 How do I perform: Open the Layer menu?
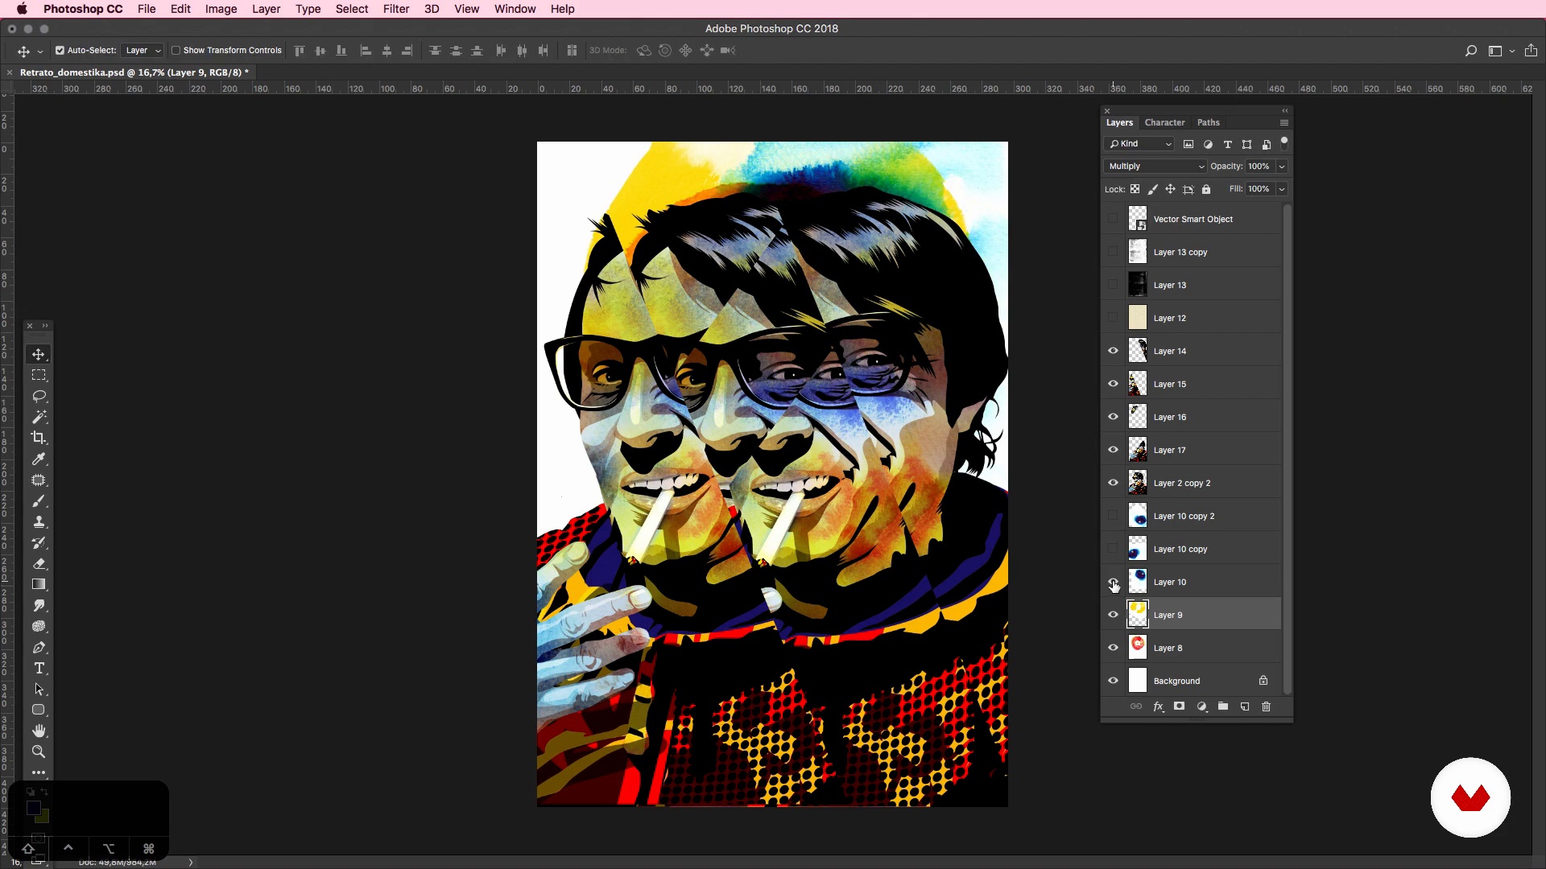[x=266, y=9]
